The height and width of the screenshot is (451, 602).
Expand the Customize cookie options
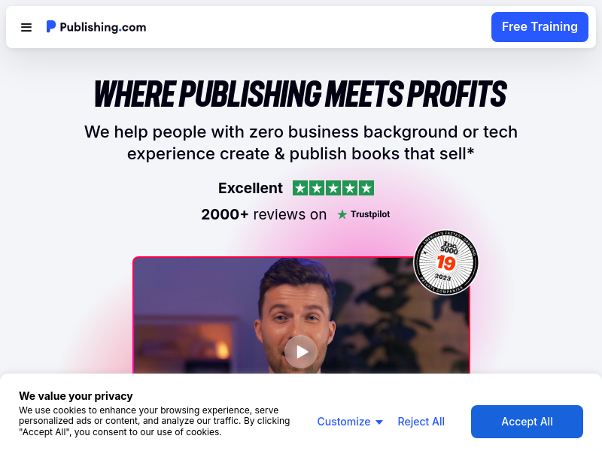click(x=350, y=422)
